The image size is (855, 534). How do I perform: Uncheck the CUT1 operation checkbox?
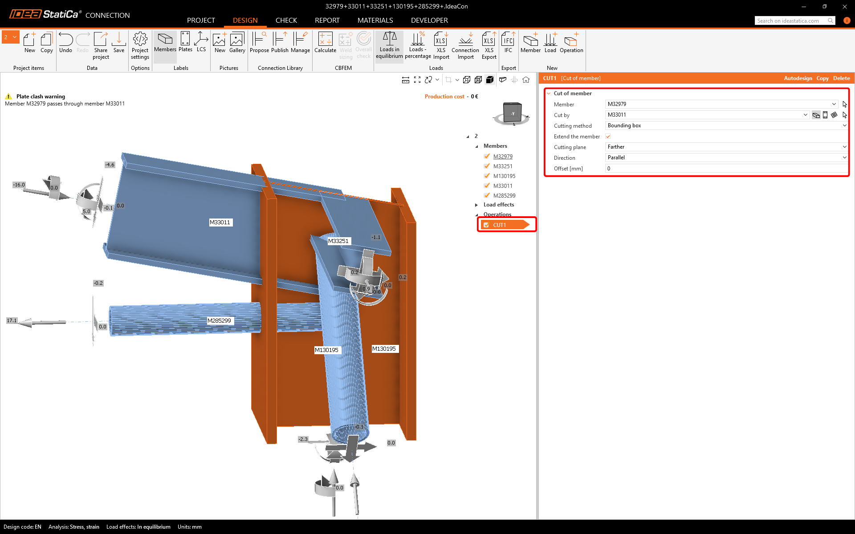click(x=486, y=225)
